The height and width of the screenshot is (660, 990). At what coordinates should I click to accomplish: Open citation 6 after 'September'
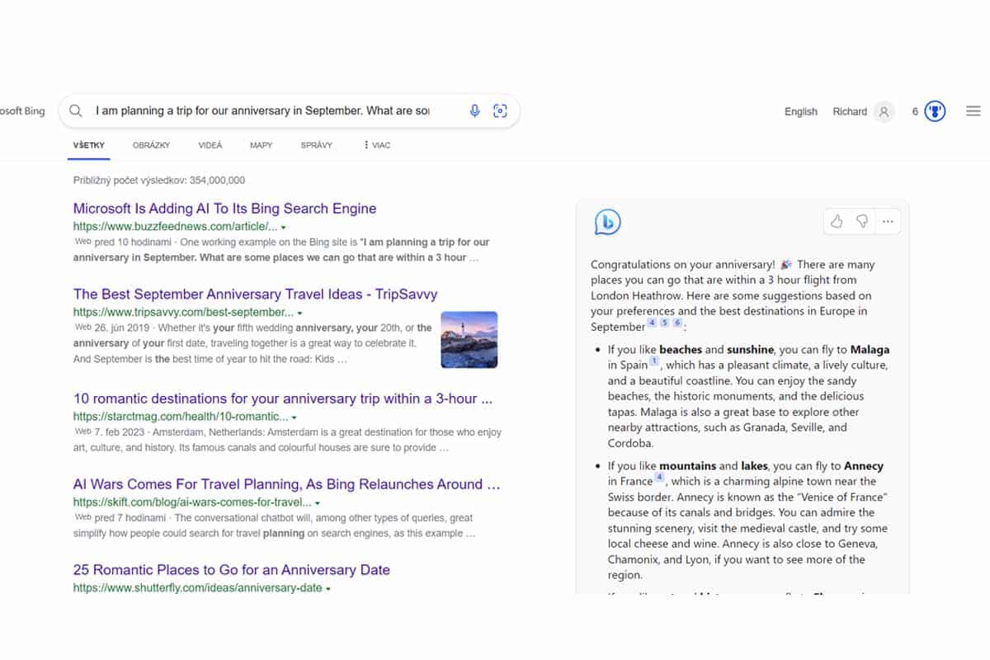click(x=677, y=323)
